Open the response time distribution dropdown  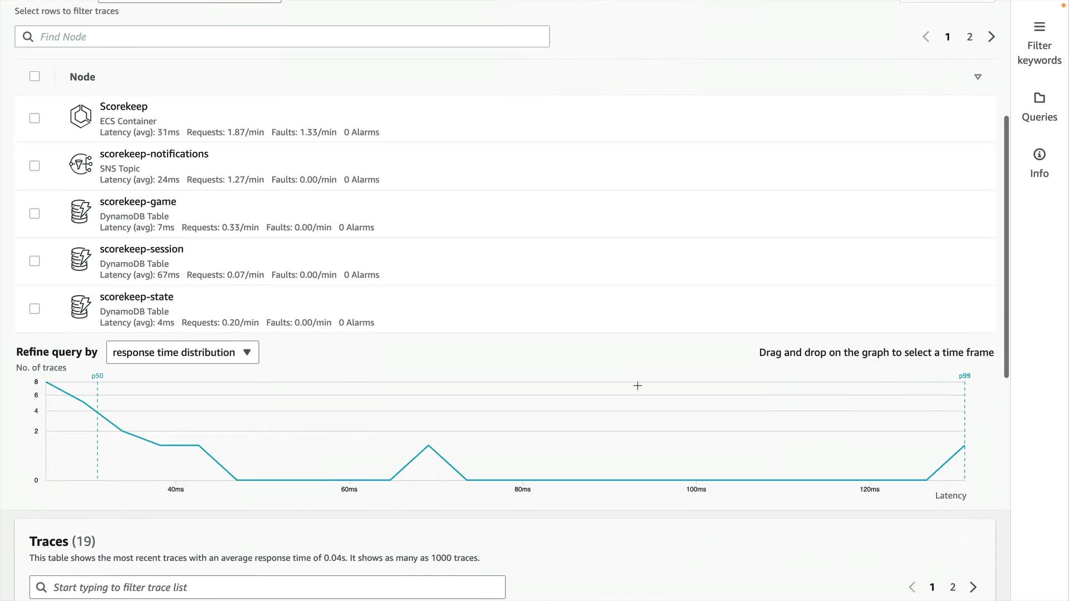pyautogui.click(x=182, y=352)
